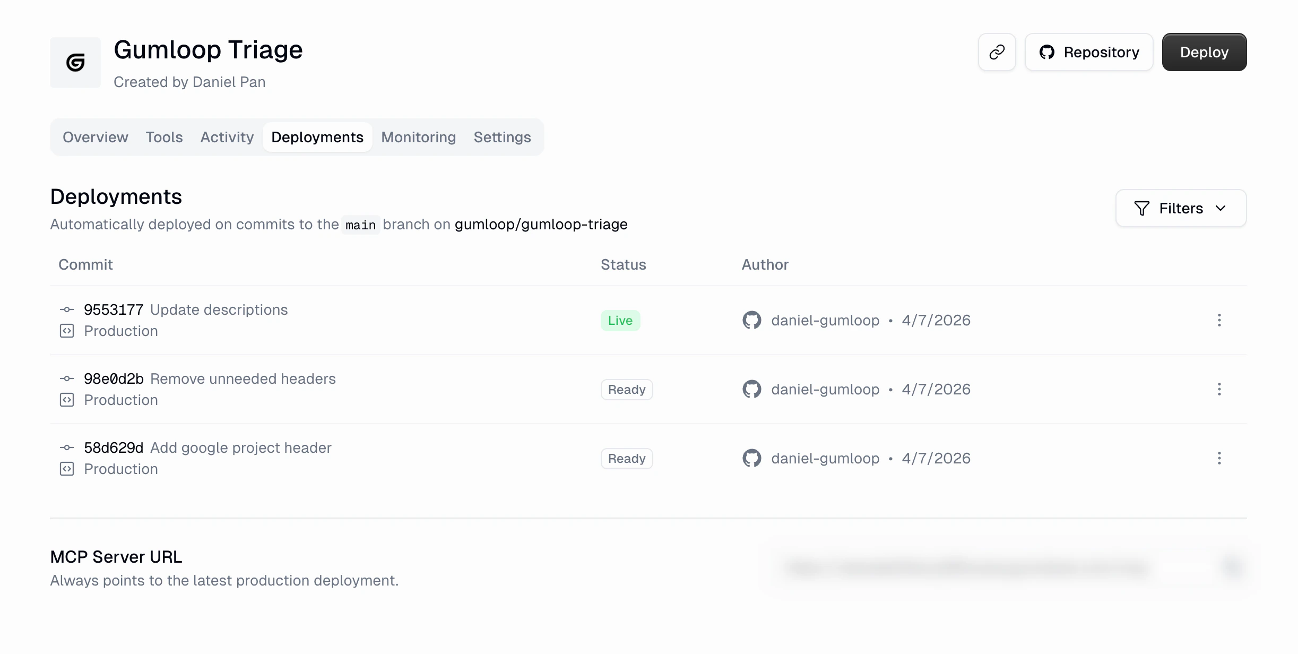Click the commit branch icon beside 58d629d
This screenshot has height=654, width=1298.
click(66, 448)
